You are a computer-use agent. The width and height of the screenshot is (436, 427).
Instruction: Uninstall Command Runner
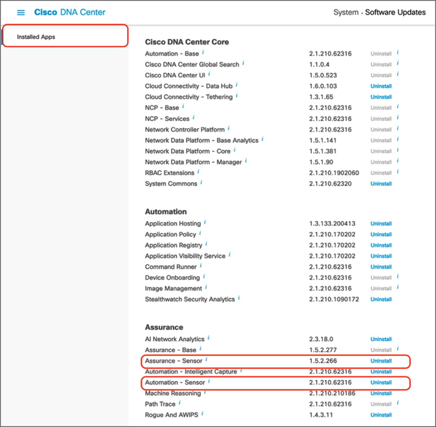pos(381,267)
